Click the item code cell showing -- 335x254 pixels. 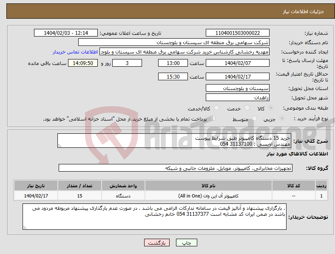click(294, 196)
